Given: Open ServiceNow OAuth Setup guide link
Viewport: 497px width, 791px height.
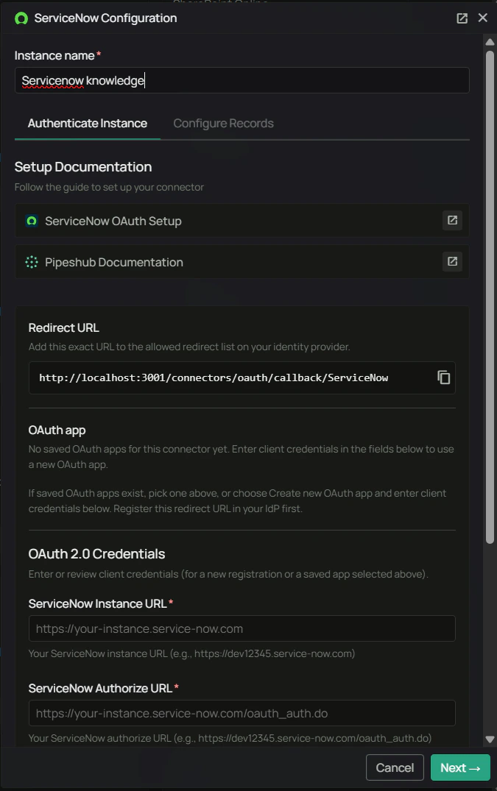Looking at the screenshot, I should 242,221.
